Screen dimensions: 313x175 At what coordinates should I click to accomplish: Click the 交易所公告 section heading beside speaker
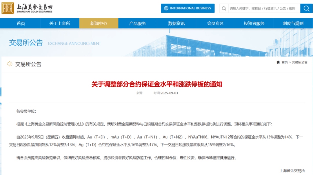28,64
